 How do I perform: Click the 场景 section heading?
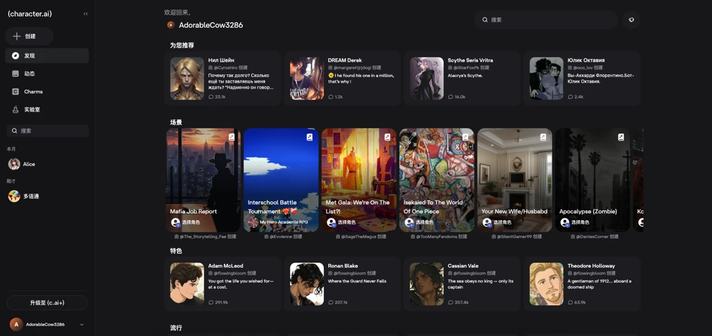click(176, 122)
